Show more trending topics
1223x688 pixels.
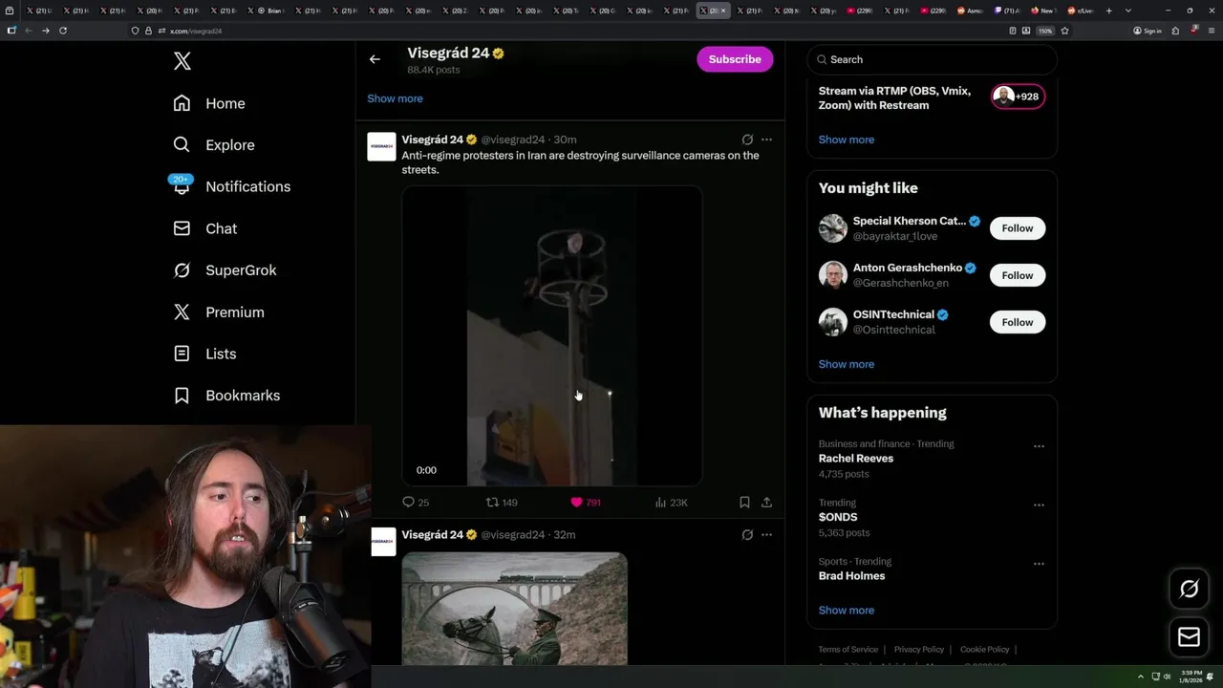pyautogui.click(x=847, y=611)
